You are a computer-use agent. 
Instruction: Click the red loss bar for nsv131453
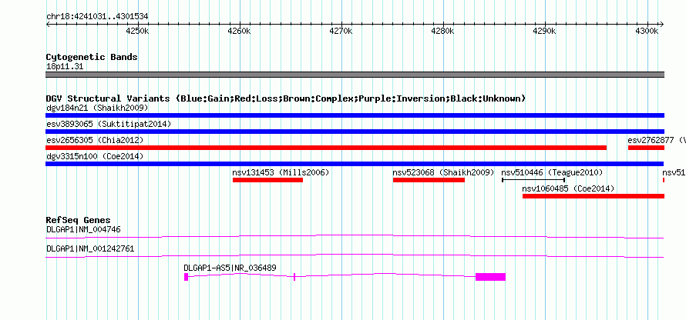point(267,180)
